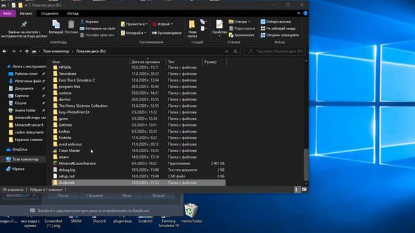Switch to the Начало ribbon tab
415x233 pixels.
(26, 14)
